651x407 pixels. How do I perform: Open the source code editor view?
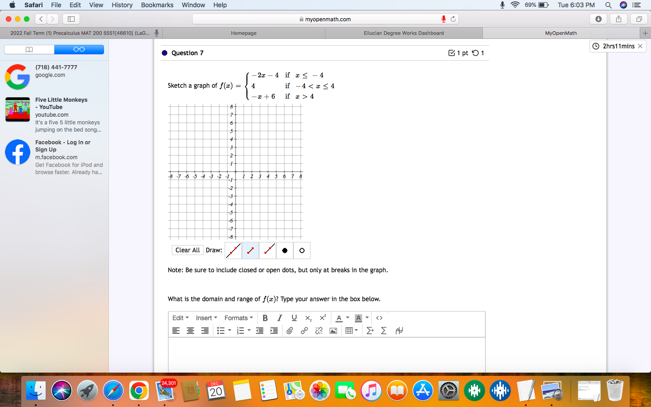[379, 318]
